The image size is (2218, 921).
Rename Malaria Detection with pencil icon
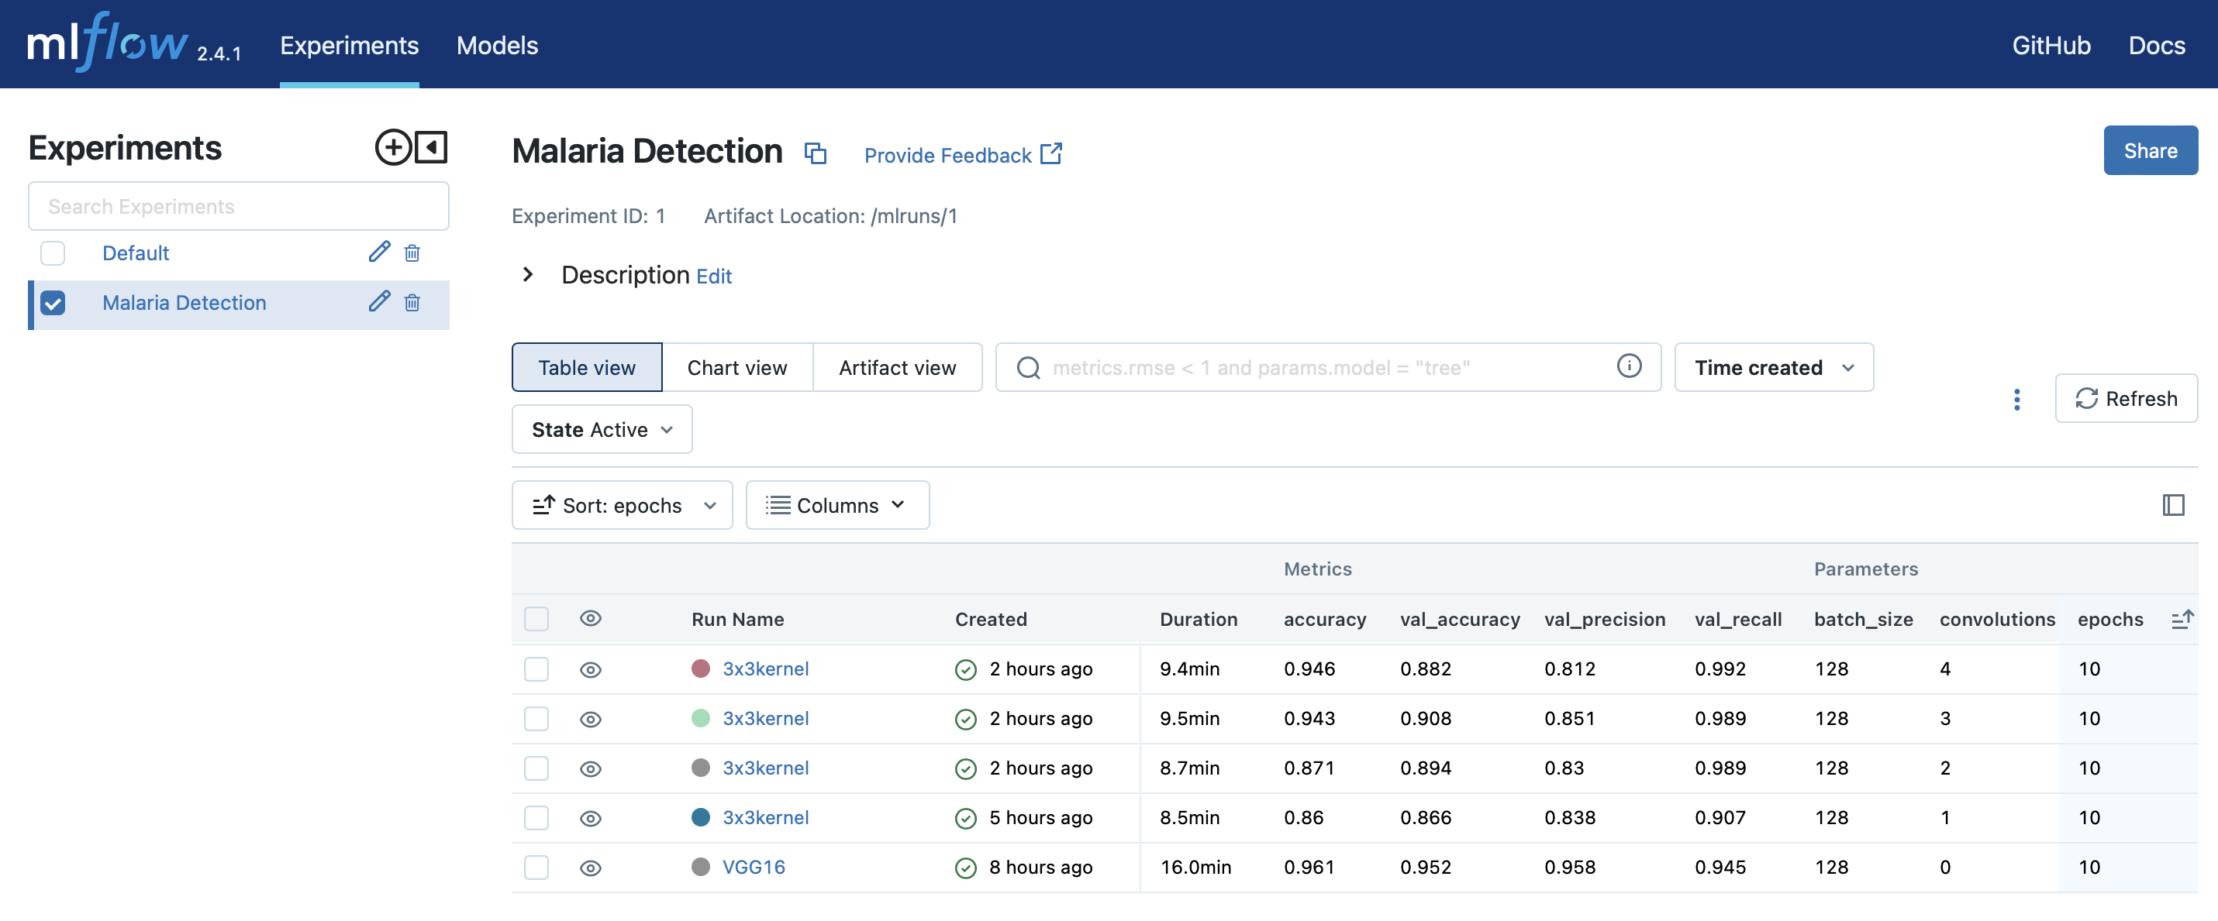pyautogui.click(x=379, y=302)
